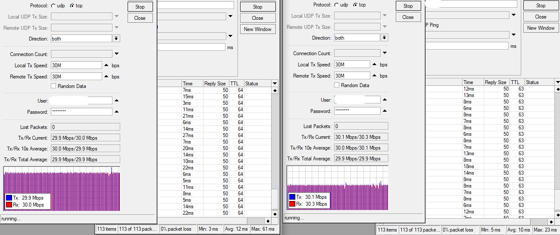Open New Window from right-hand ping window
This screenshot has height=235, width=560.
(541, 28)
